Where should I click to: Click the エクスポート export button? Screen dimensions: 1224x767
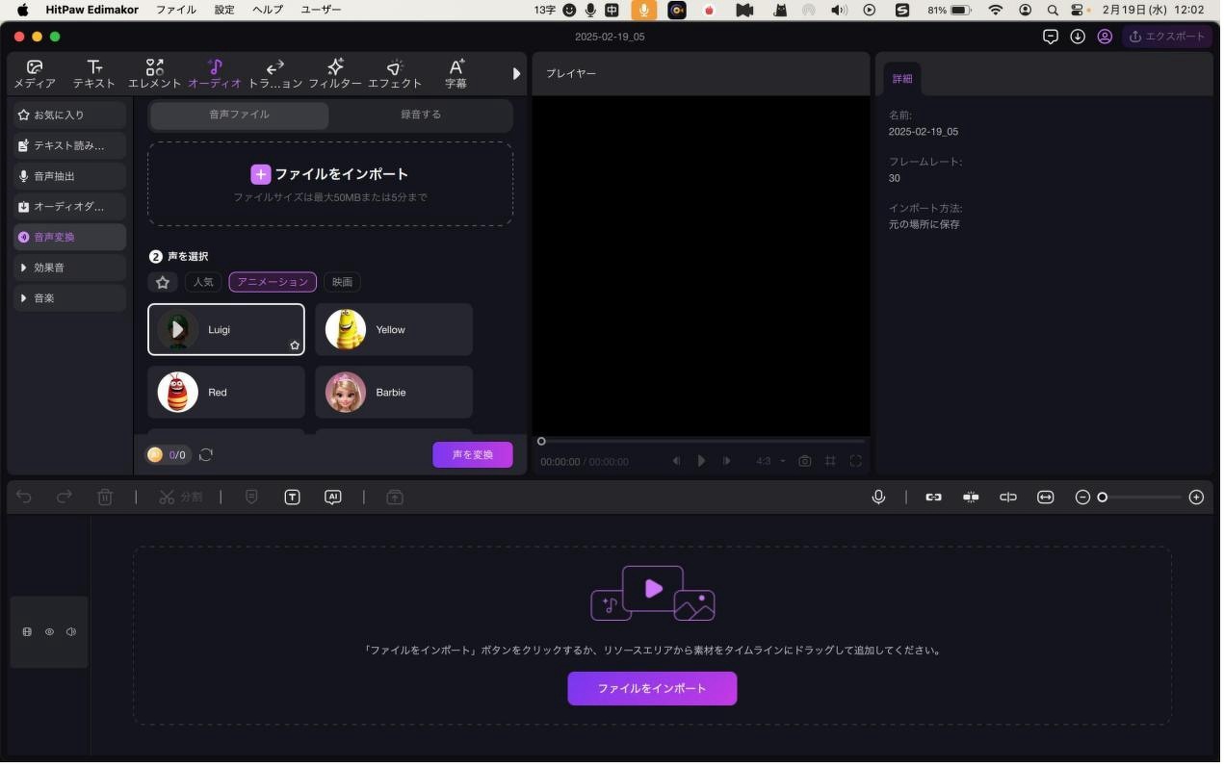pyautogui.click(x=1168, y=37)
